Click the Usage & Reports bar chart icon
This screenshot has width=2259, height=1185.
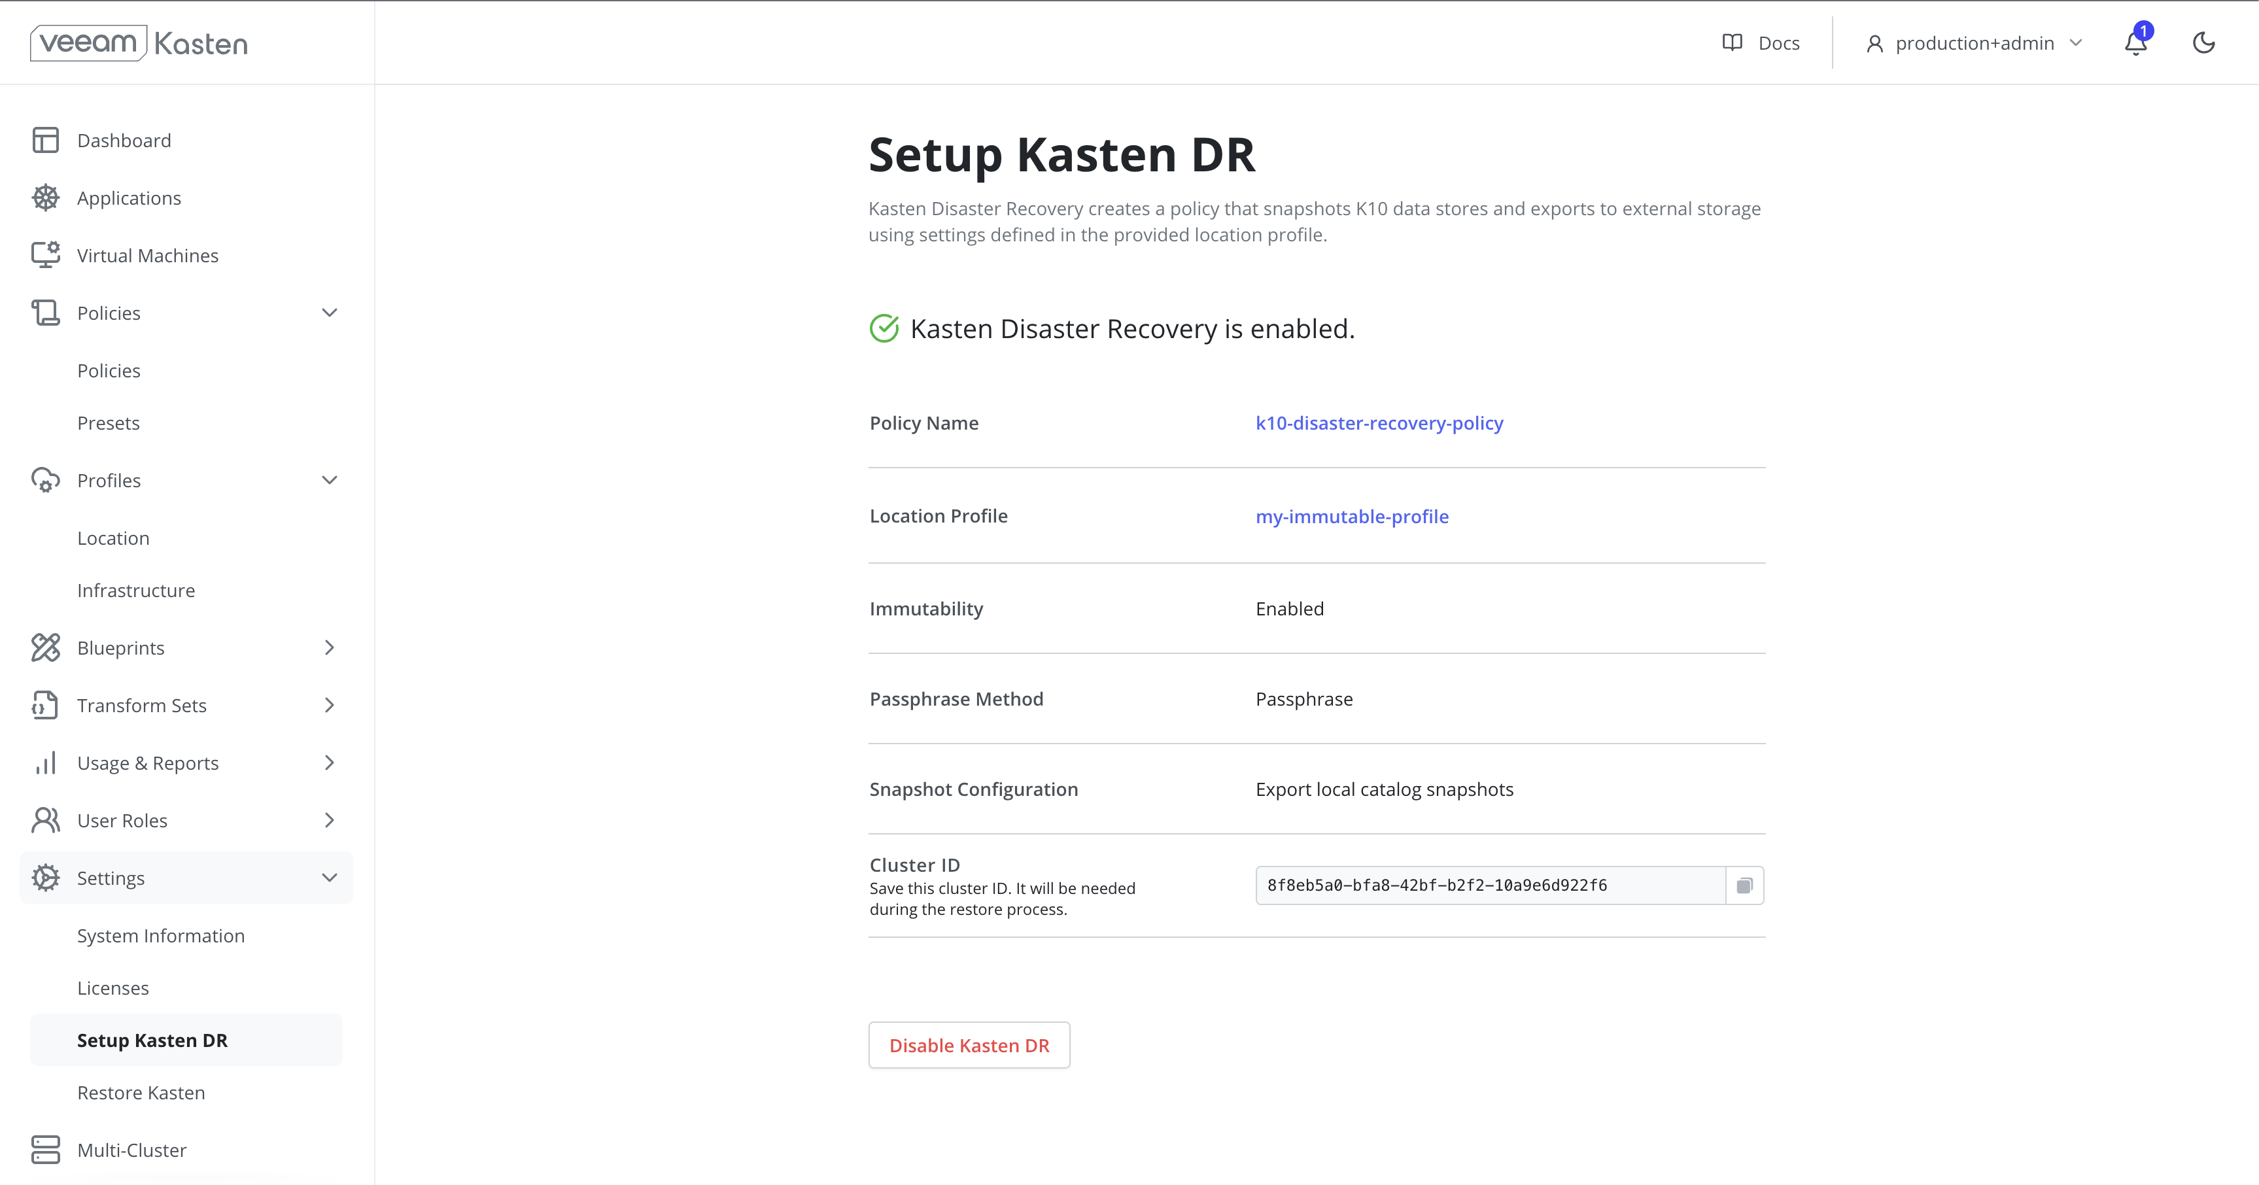pos(46,763)
